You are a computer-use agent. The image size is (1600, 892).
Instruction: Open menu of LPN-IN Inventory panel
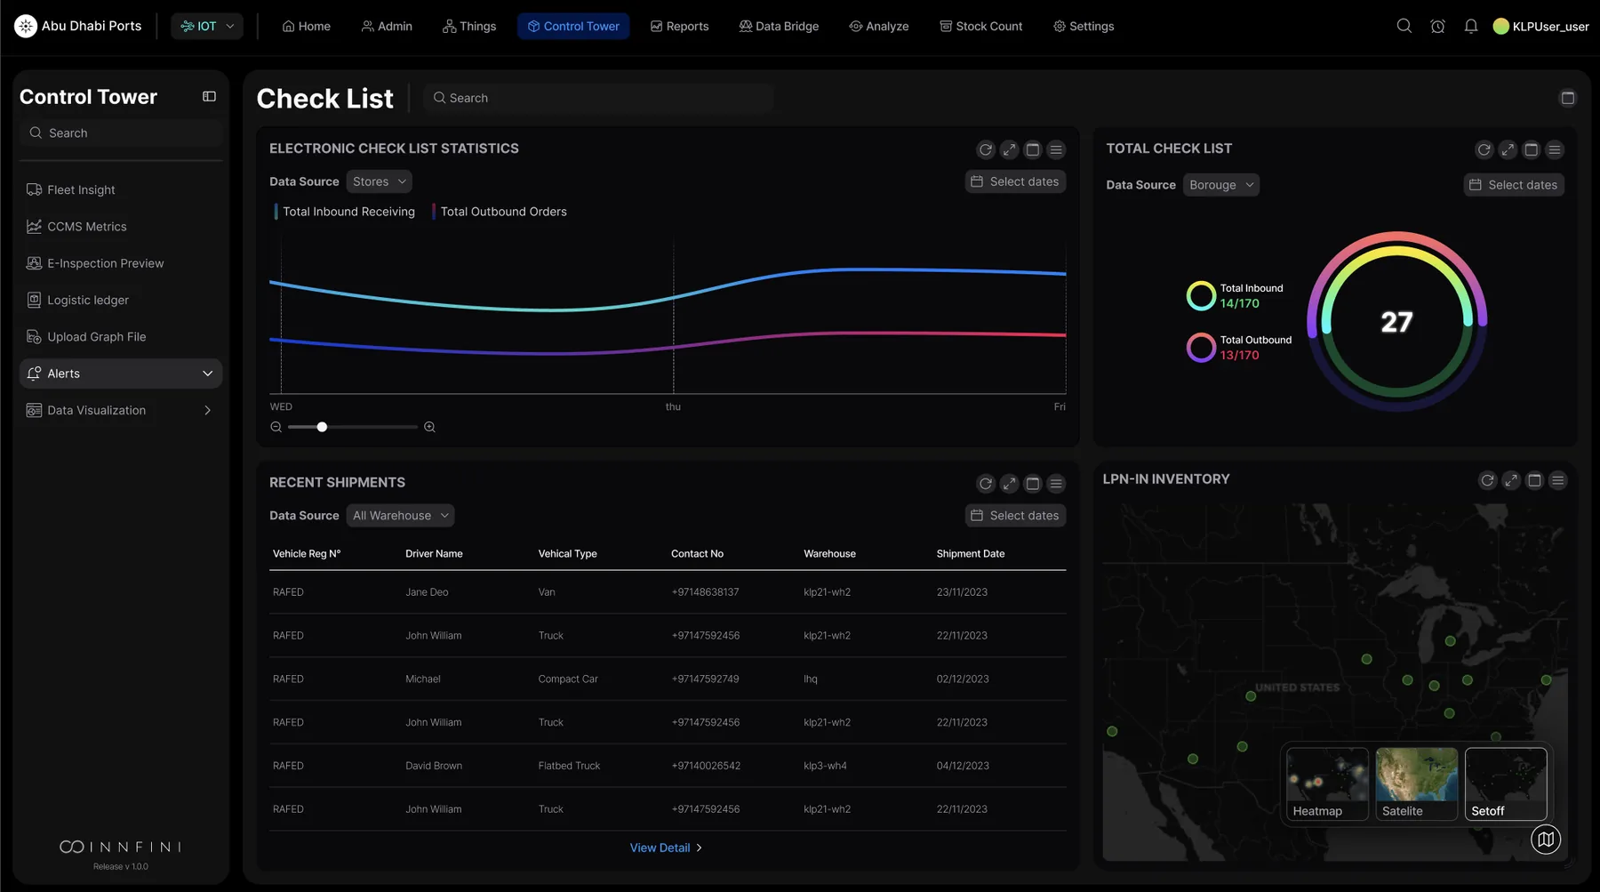tap(1558, 480)
